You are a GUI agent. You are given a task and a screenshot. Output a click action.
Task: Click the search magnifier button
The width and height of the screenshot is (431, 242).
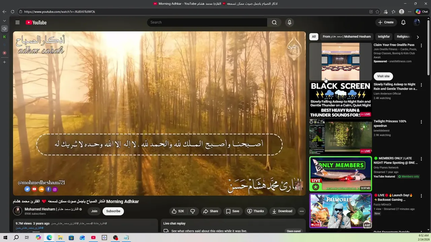point(274,23)
